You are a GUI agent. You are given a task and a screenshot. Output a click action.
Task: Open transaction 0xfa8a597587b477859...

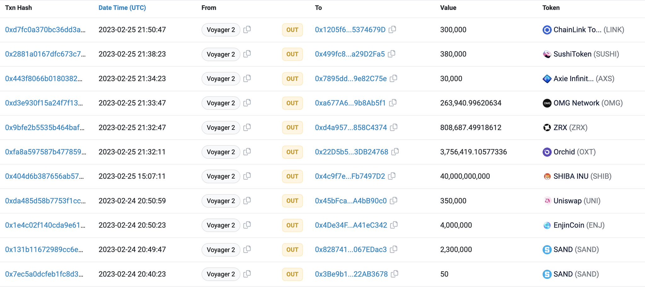[x=46, y=152]
